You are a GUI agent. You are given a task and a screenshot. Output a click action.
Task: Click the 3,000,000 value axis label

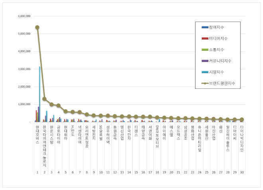click(x=25, y=69)
